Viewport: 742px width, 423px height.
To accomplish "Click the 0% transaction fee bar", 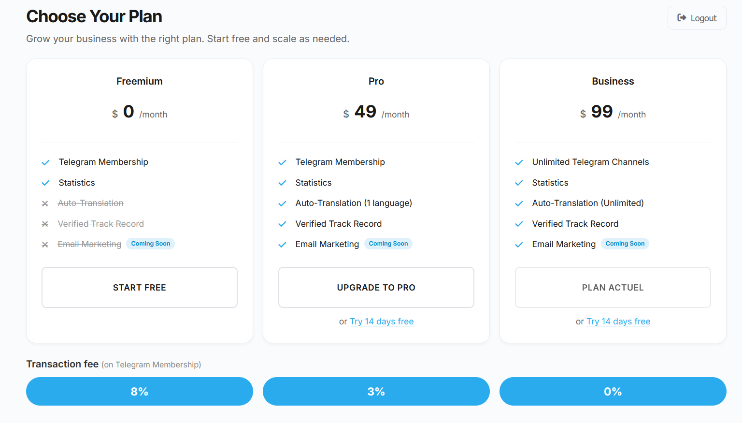I will 613,391.
